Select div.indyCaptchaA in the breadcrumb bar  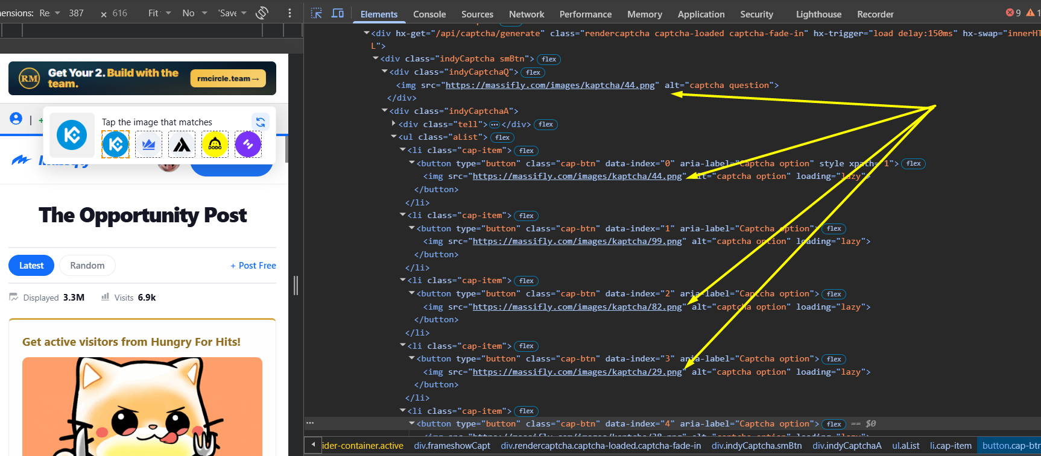coord(847,446)
